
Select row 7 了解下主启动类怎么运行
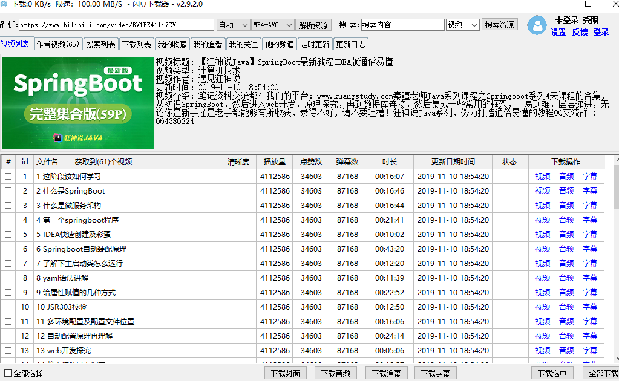pyautogui.click(x=303, y=264)
